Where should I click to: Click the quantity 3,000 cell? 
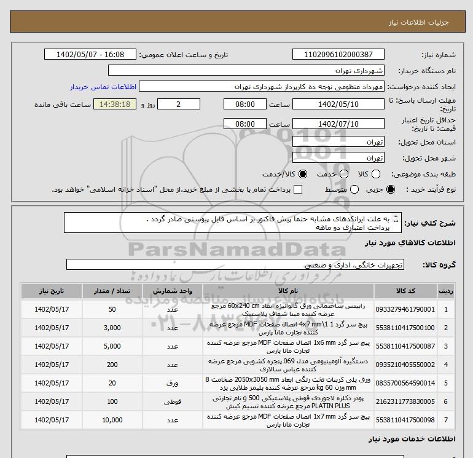click(x=112, y=328)
